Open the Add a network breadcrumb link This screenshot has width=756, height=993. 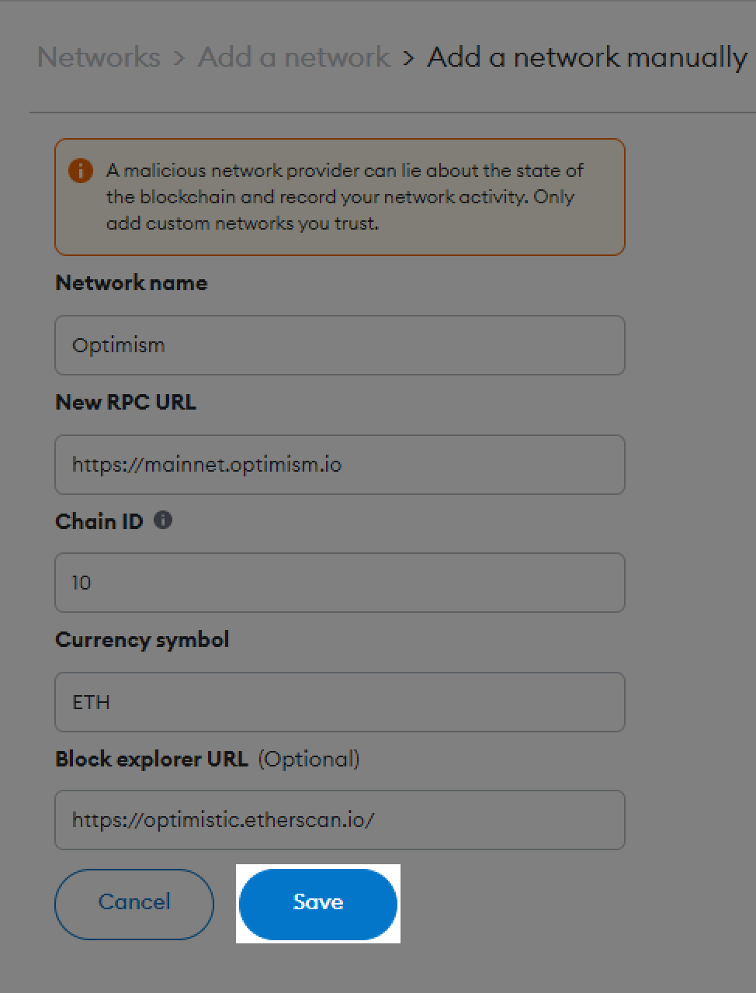pos(293,57)
